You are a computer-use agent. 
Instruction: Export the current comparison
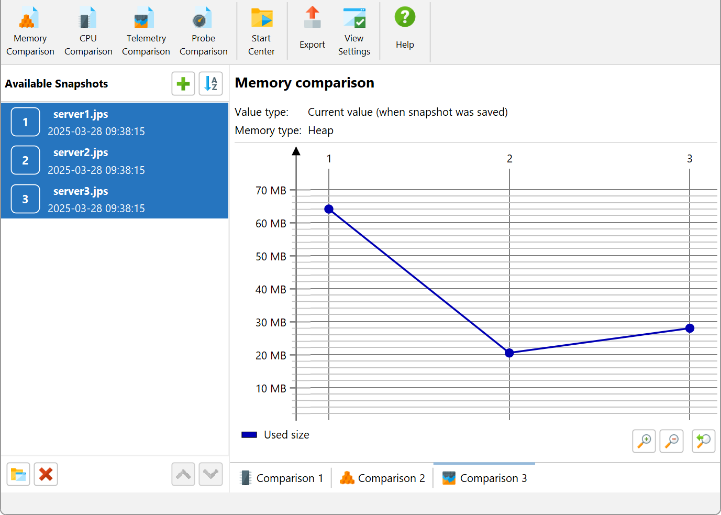312,31
